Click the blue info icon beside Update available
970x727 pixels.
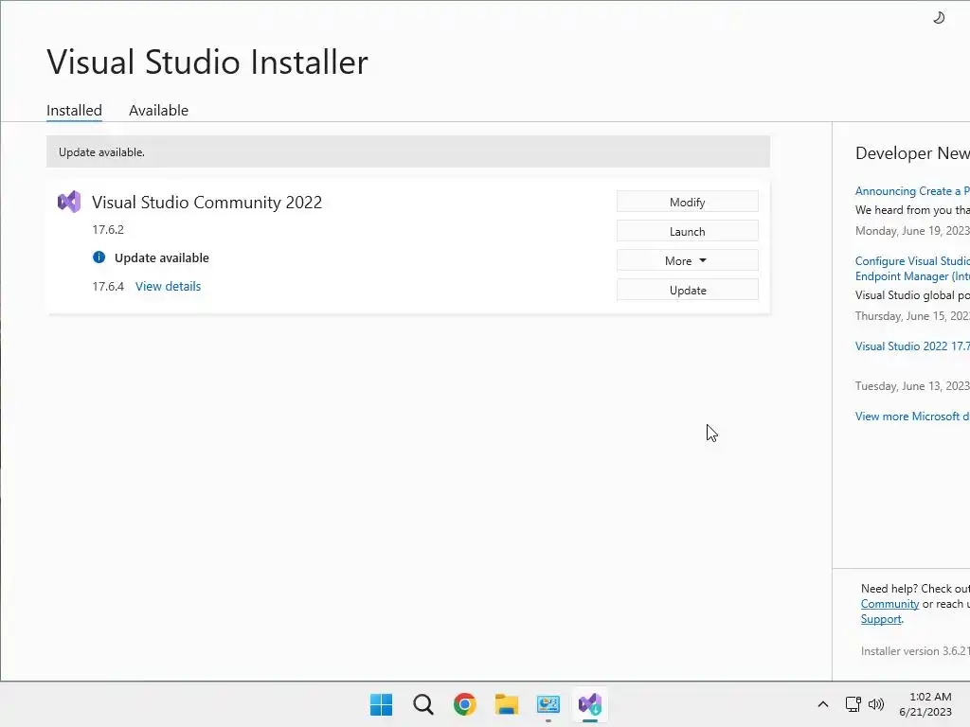(x=99, y=257)
